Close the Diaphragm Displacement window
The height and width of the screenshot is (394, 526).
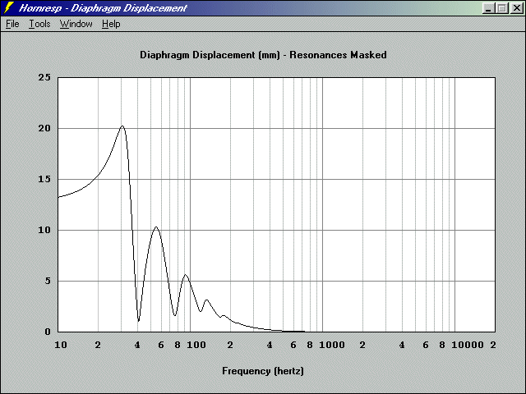click(x=517, y=8)
